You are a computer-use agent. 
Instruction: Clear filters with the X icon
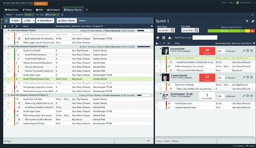coord(62,15)
